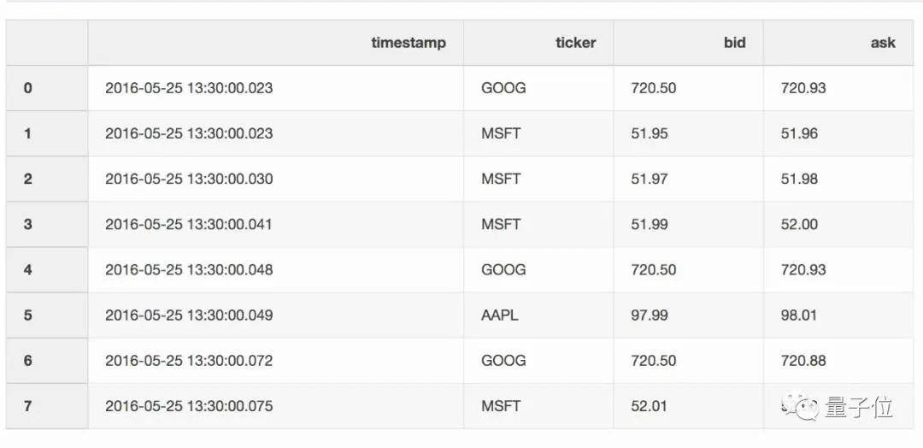Click the ask value 98.01
The width and height of the screenshot is (923, 448).
pos(799,315)
